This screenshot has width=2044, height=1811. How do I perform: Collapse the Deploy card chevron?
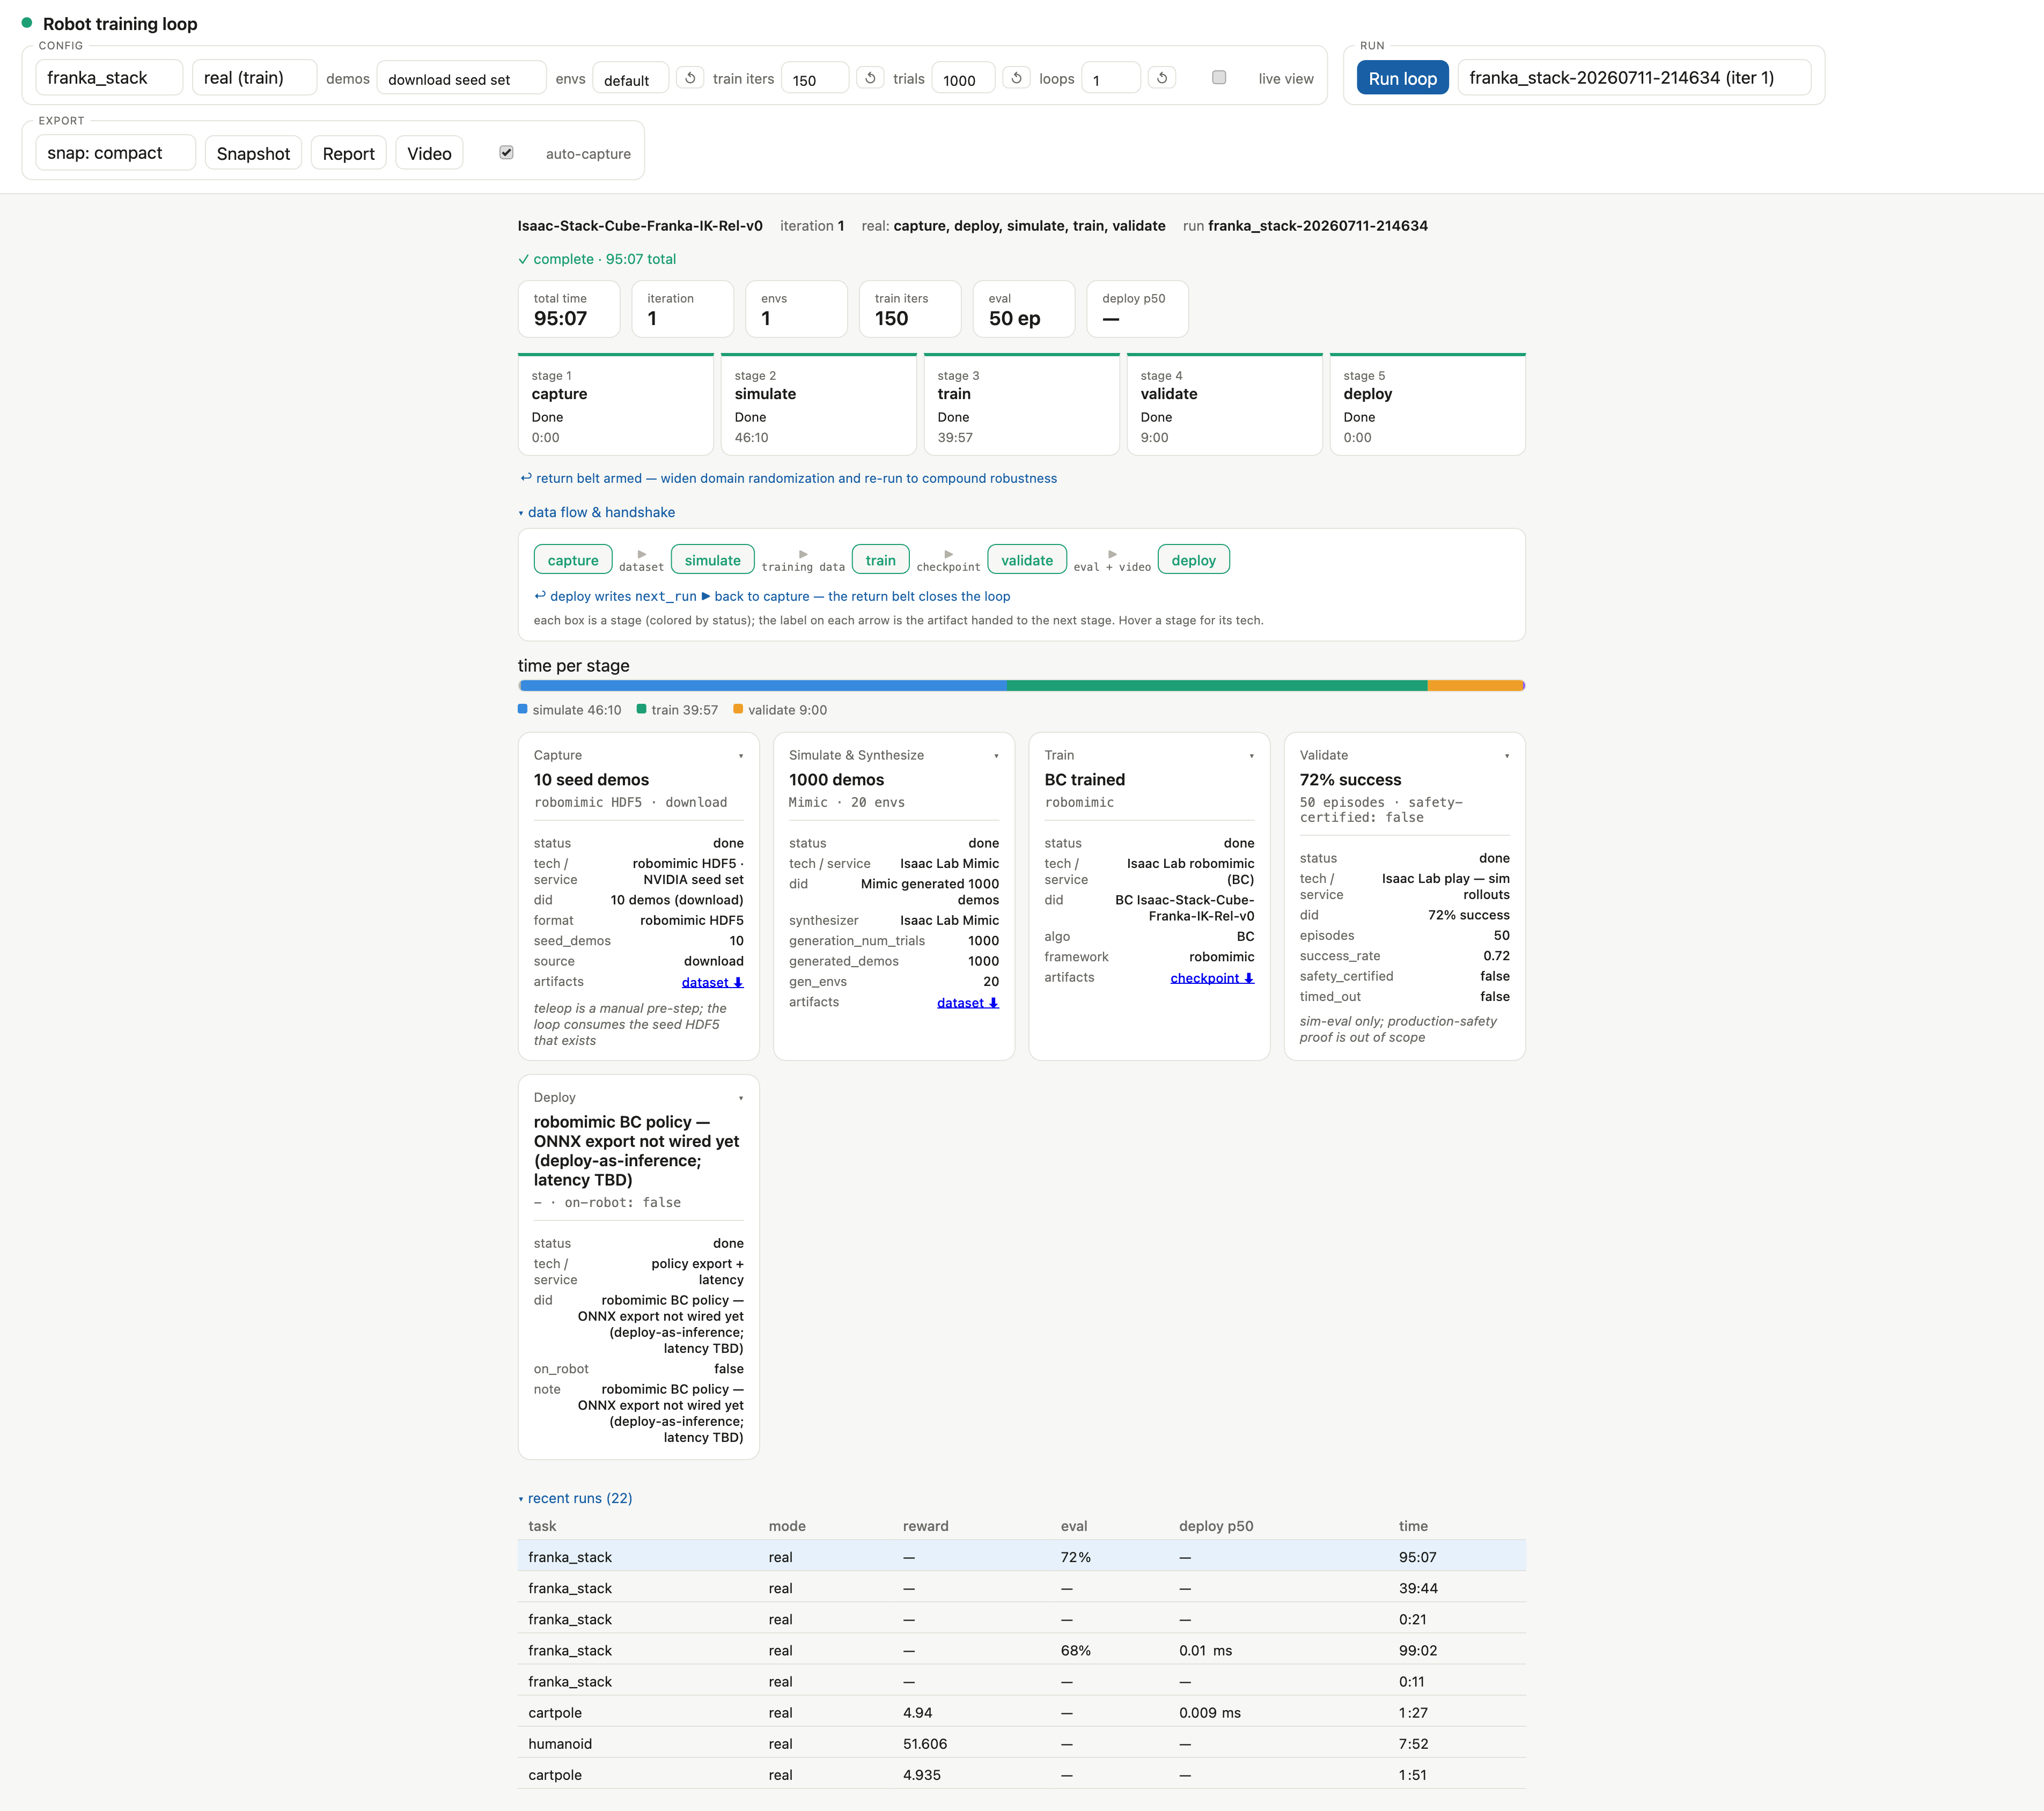click(x=741, y=1098)
